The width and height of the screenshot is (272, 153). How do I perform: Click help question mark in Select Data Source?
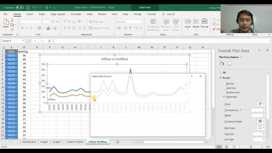click(192, 76)
